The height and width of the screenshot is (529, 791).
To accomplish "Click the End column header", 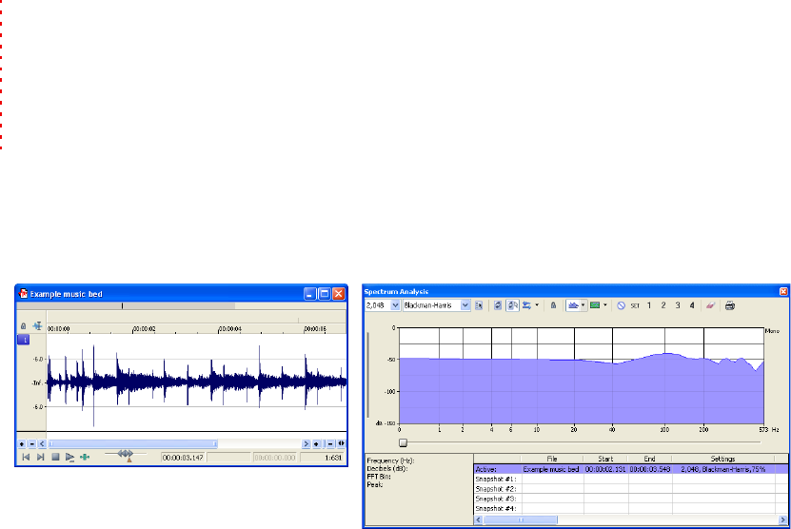I will tap(650, 459).
